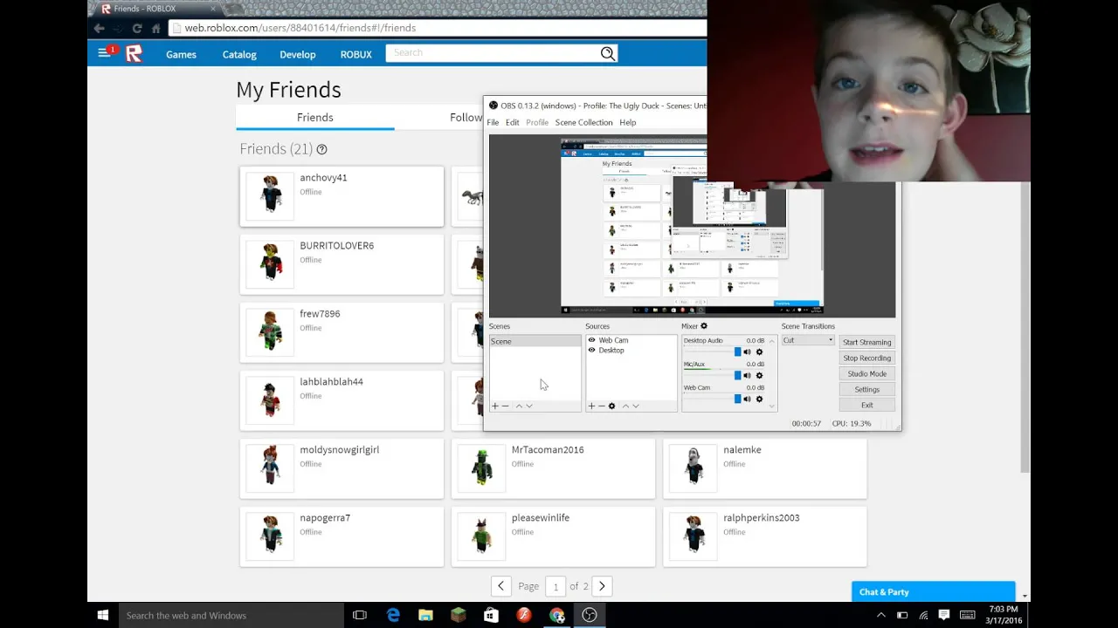The width and height of the screenshot is (1118, 628).
Task: Go to previous friends page arrow
Action: point(500,586)
